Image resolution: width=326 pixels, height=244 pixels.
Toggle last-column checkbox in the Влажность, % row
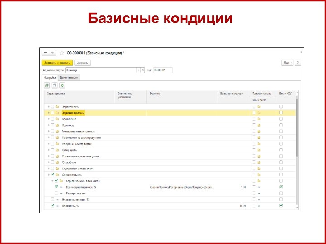281,206
